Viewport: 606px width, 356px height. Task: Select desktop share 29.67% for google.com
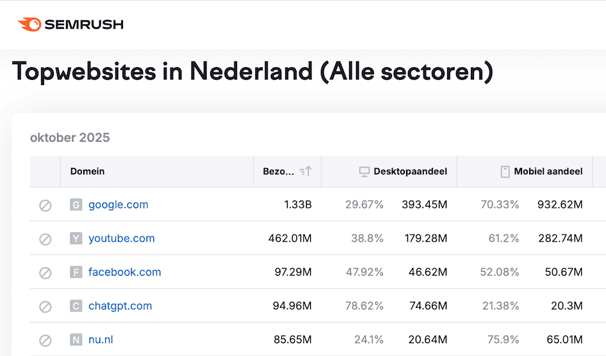[364, 205]
